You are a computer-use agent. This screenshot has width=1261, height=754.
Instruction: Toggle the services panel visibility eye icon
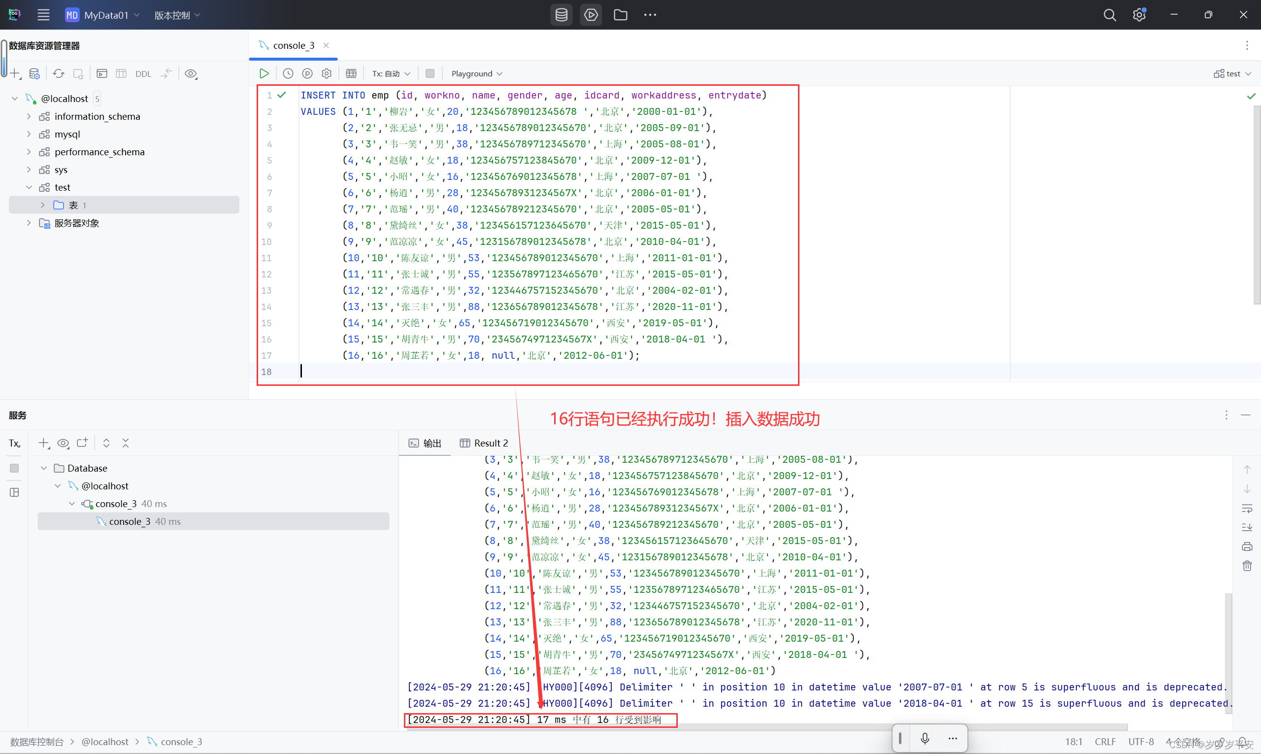[63, 443]
